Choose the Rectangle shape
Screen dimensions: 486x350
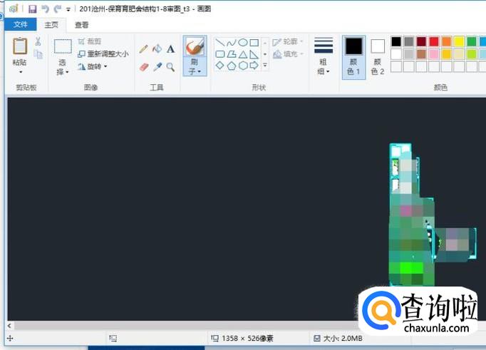254,43
